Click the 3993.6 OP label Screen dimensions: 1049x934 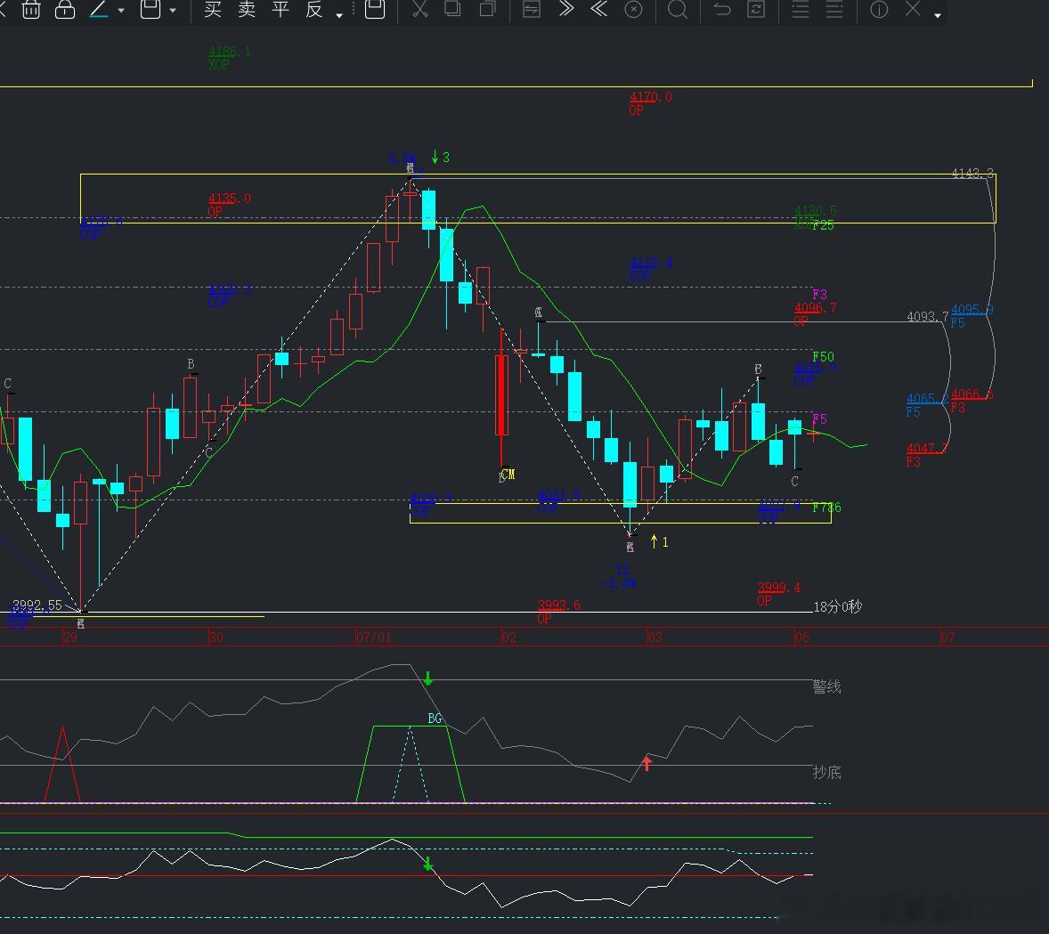(x=559, y=612)
